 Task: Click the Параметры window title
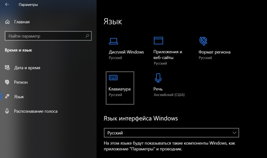click(x=28, y=5)
